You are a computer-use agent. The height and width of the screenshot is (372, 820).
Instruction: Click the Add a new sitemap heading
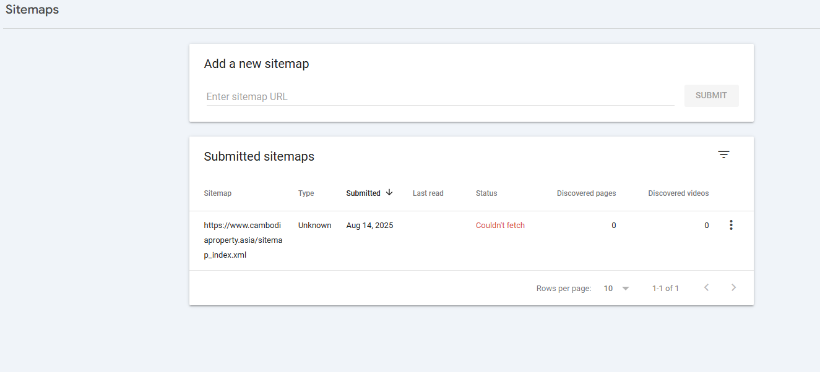[x=256, y=64]
